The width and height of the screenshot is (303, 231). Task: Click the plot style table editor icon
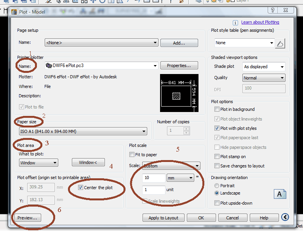[x=280, y=43]
